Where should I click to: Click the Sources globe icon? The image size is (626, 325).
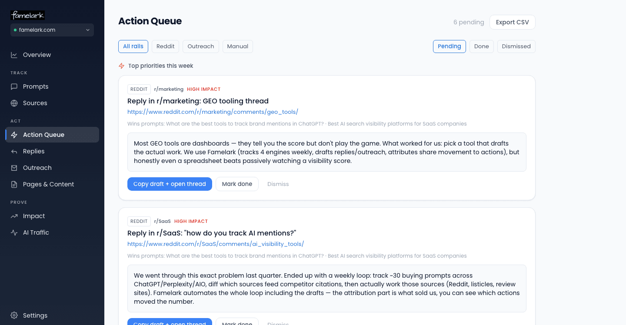[14, 103]
